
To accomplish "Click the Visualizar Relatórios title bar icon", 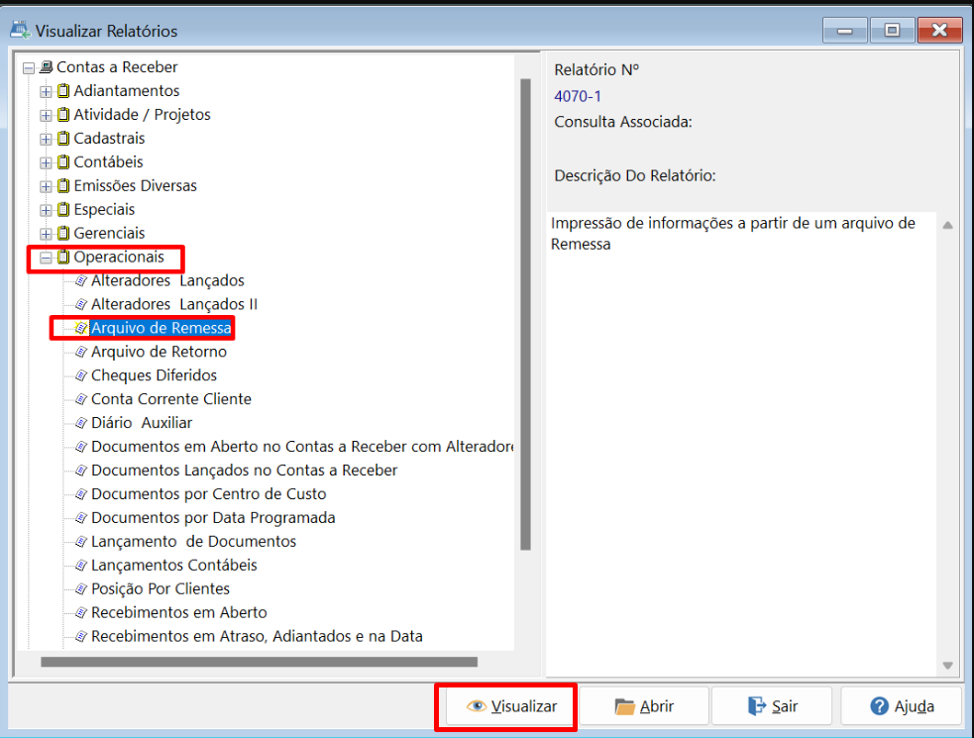I will point(20,30).
